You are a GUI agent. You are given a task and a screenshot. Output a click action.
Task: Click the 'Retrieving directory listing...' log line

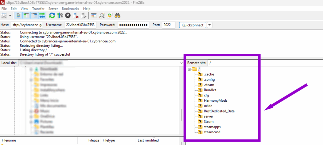(41, 45)
